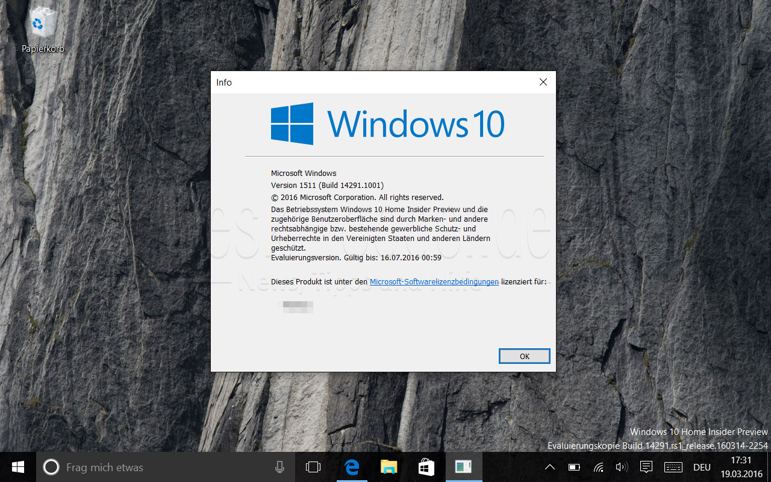Screen dimensions: 771x482
Task: Open Task View from the taskbar
Action: [313, 467]
